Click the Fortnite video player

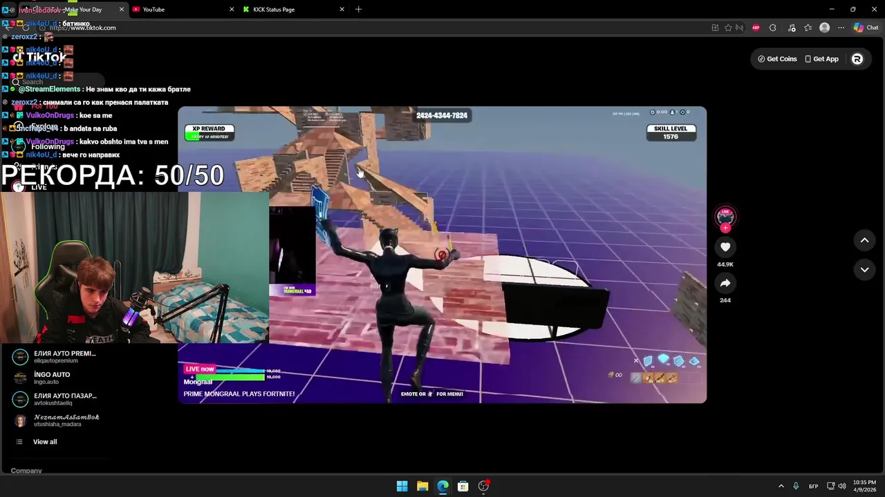[x=442, y=255]
